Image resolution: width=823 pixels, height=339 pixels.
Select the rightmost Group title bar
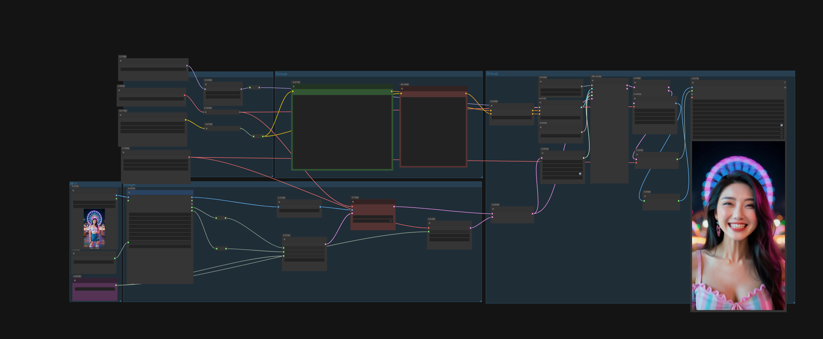492,74
